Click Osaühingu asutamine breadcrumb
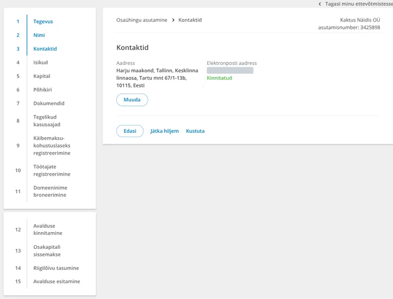Image resolution: width=393 pixels, height=299 pixels. 141,20
